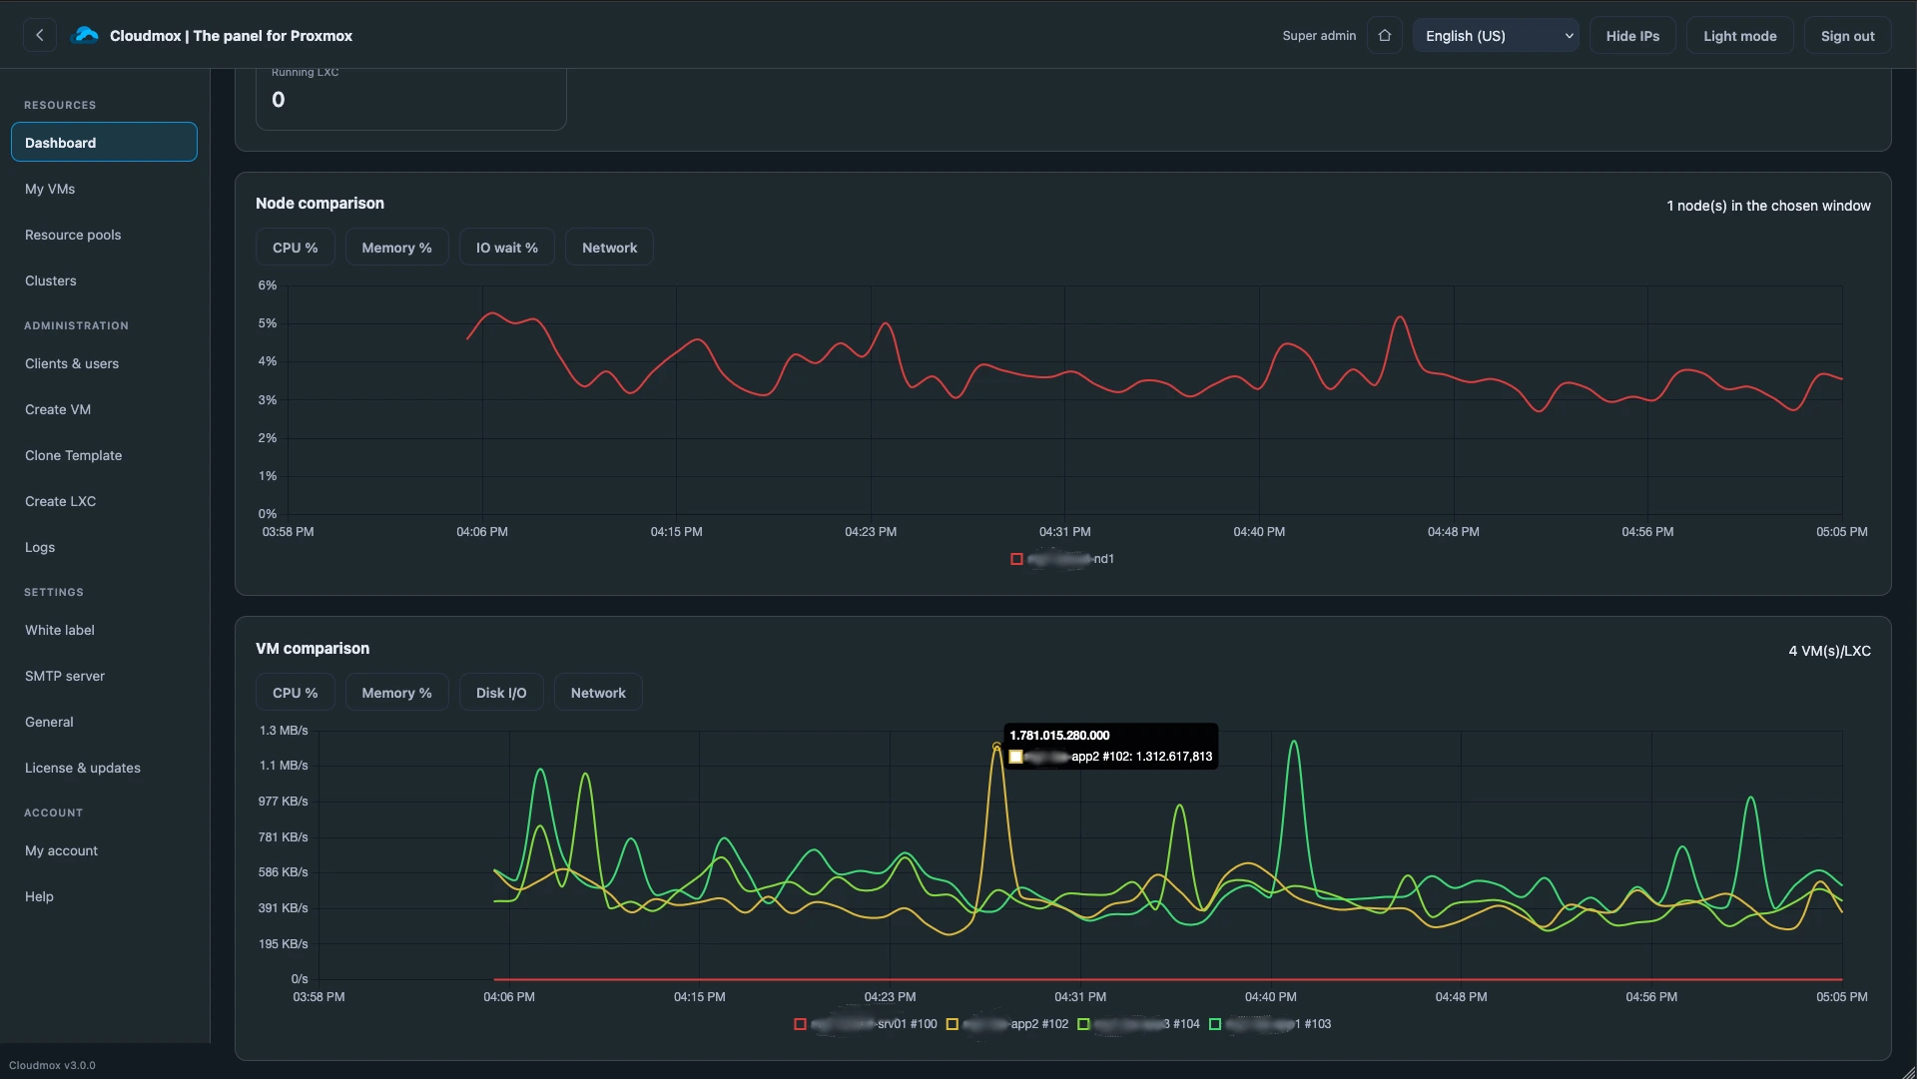Open General settings
The image size is (1917, 1079).
click(x=104, y=722)
